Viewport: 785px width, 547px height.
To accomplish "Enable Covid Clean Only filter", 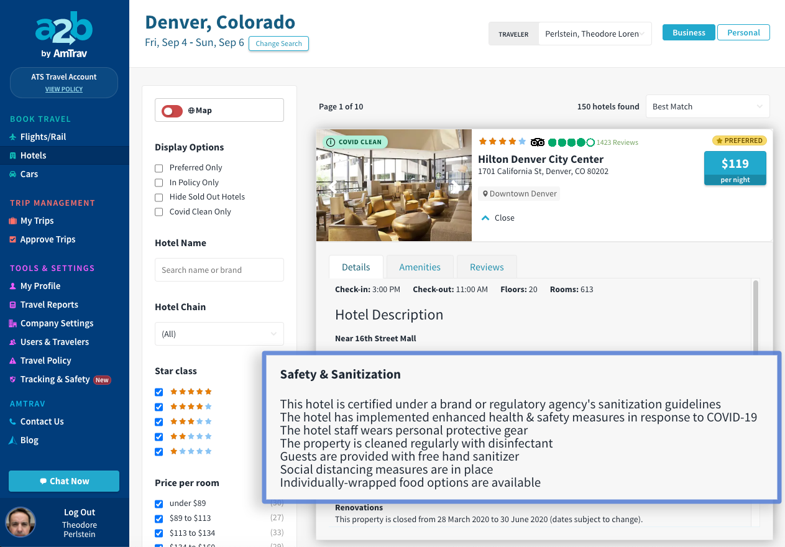I will tap(159, 212).
